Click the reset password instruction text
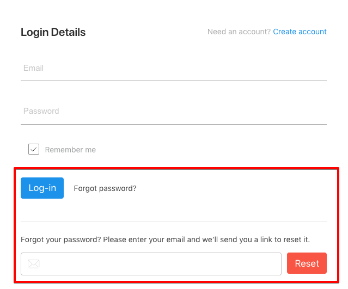Viewport: 348px width, 289px height. [169, 239]
